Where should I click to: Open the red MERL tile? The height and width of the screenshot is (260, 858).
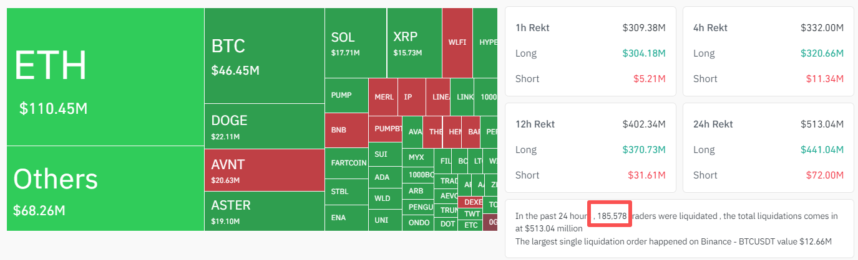(x=383, y=97)
